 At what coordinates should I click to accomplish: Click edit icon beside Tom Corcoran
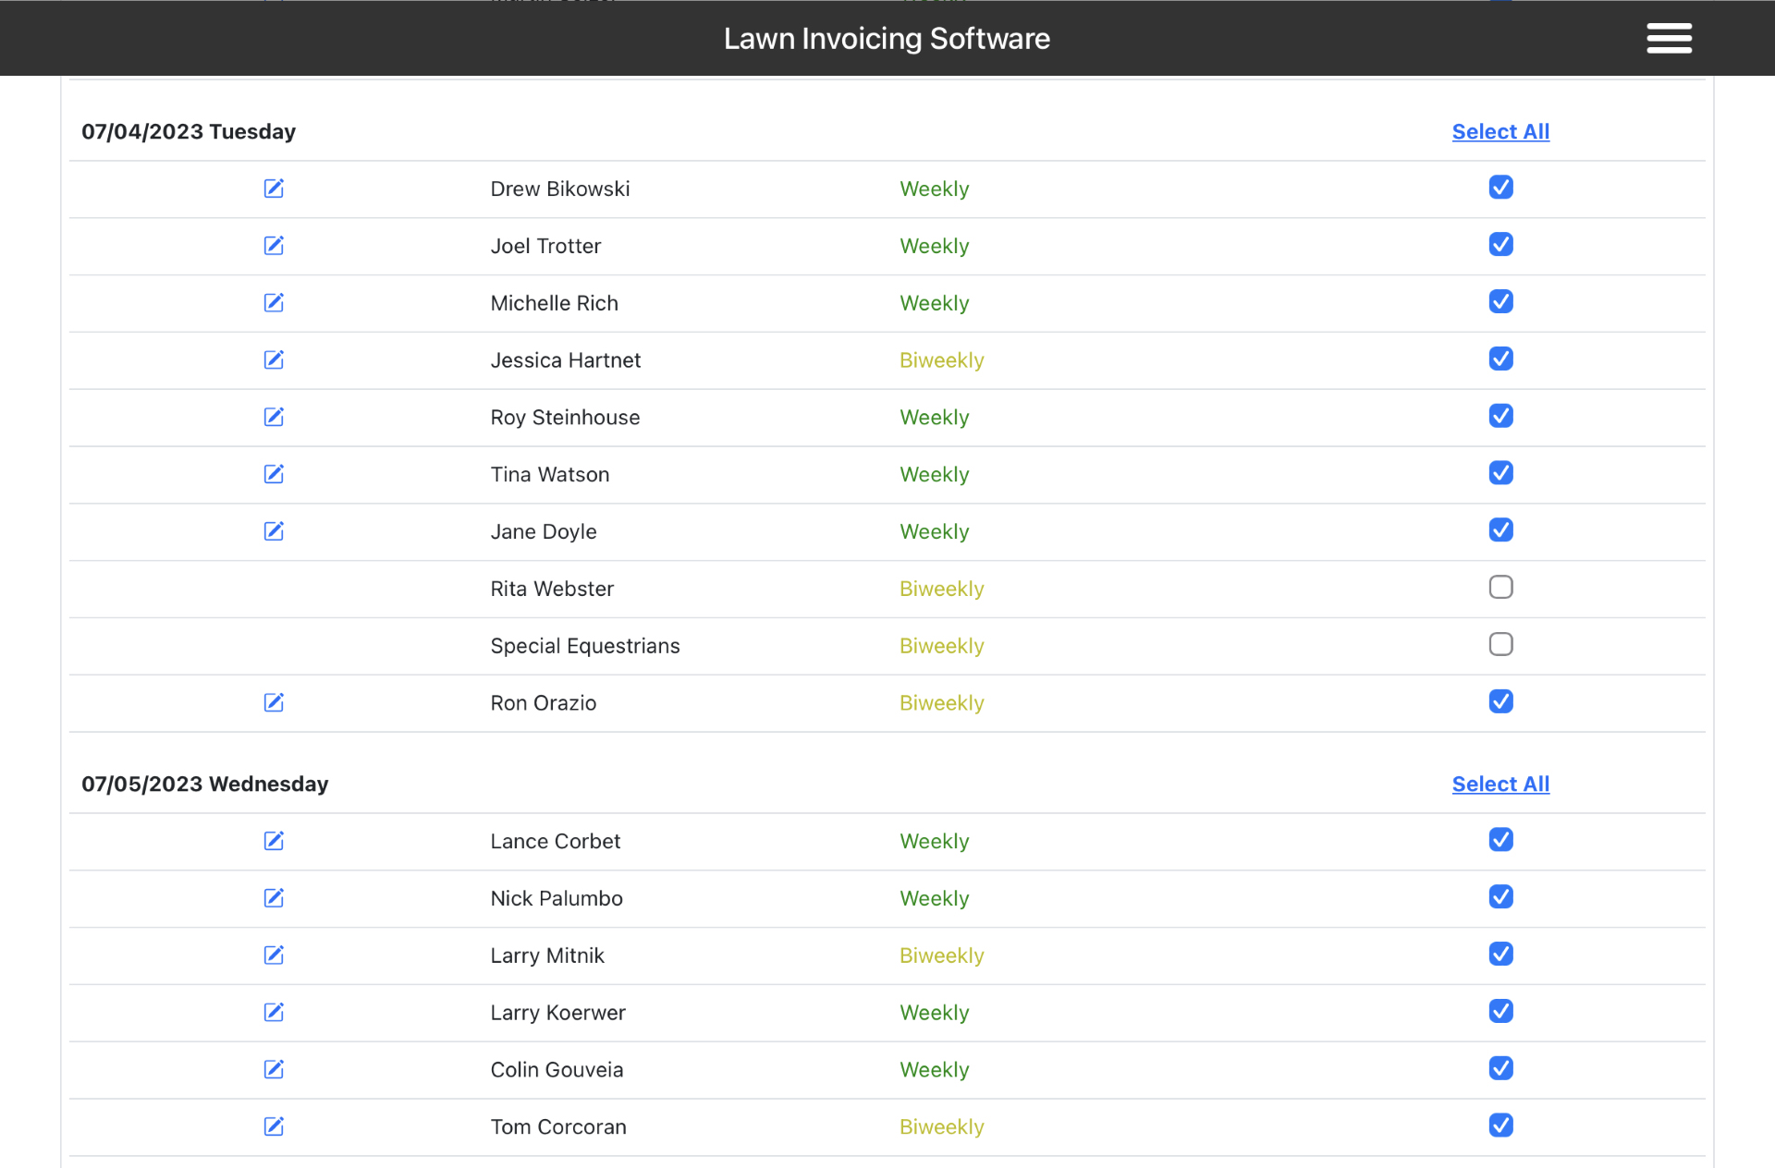coord(274,1126)
